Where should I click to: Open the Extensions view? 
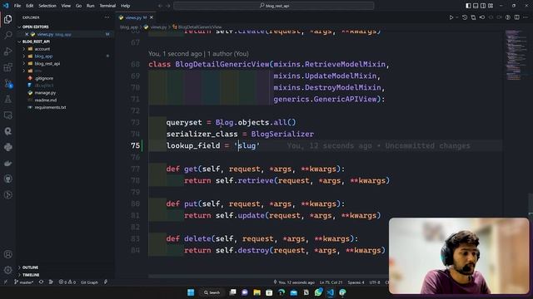pyautogui.click(x=7, y=67)
